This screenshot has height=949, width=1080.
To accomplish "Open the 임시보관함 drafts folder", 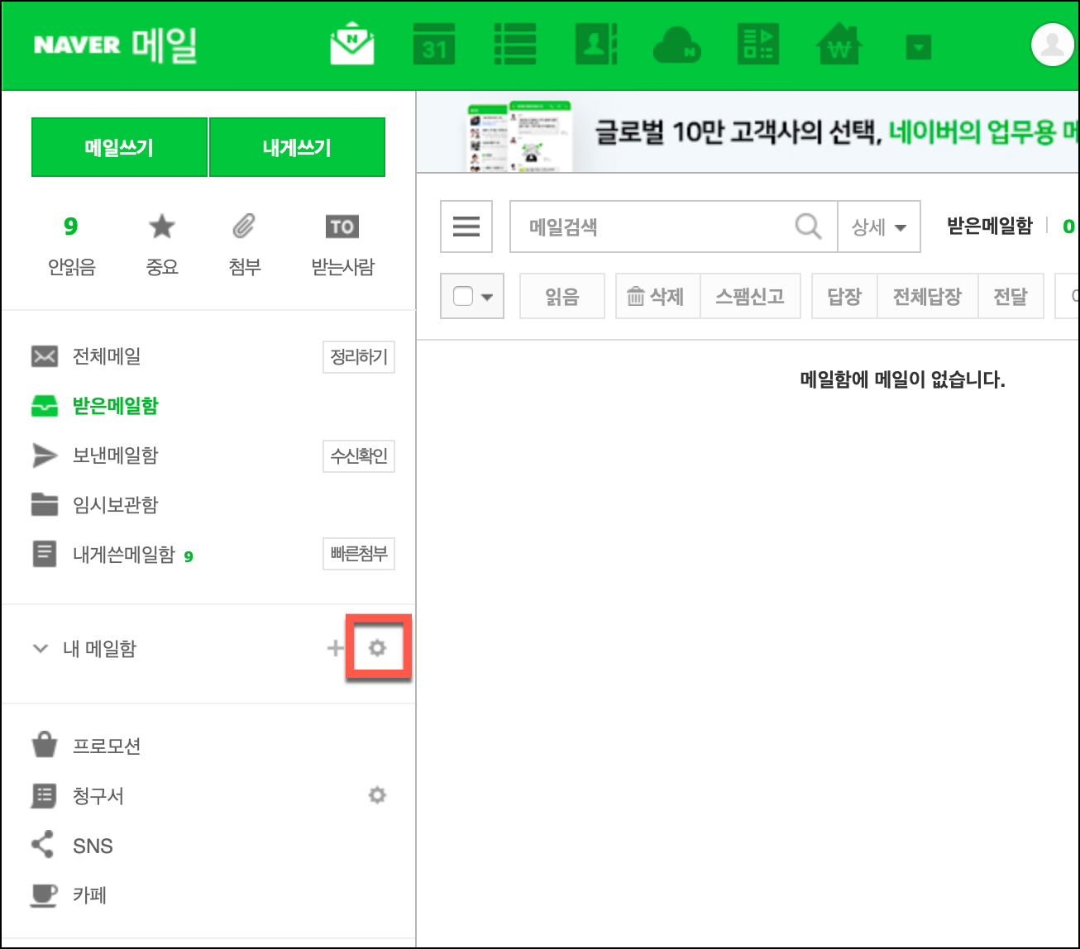I will tap(115, 505).
